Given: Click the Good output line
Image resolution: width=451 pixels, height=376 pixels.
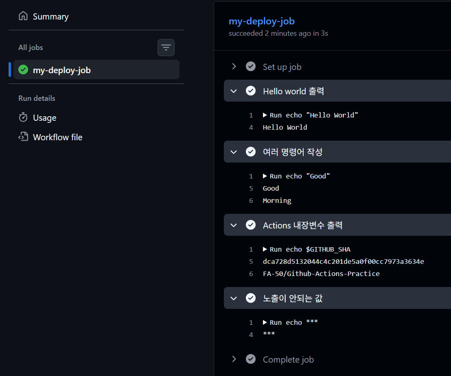Looking at the screenshot, I should (271, 189).
